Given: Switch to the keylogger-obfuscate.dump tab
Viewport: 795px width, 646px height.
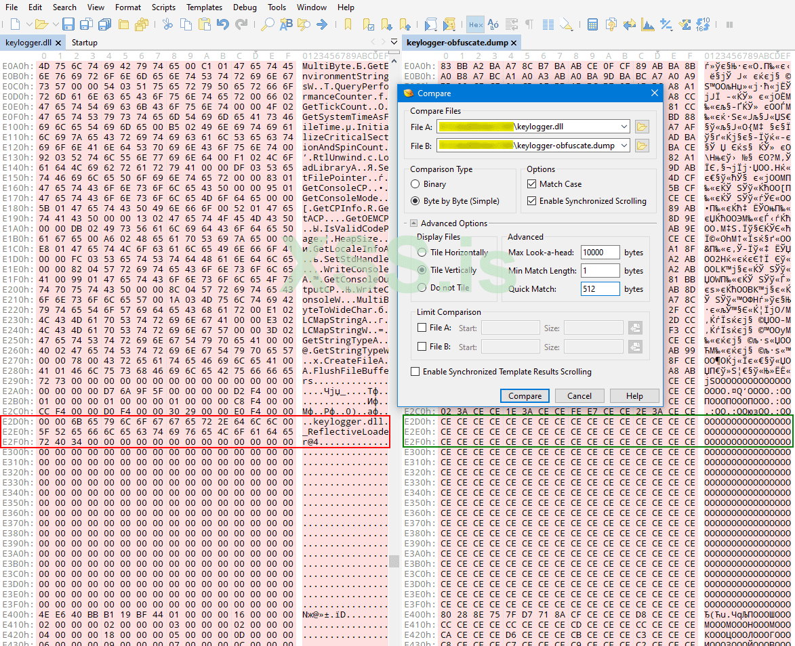Looking at the screenshot, I should coord(457,43).
